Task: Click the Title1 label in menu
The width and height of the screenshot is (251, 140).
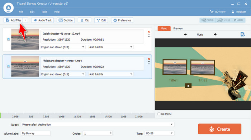Action: tap(173, 80)
